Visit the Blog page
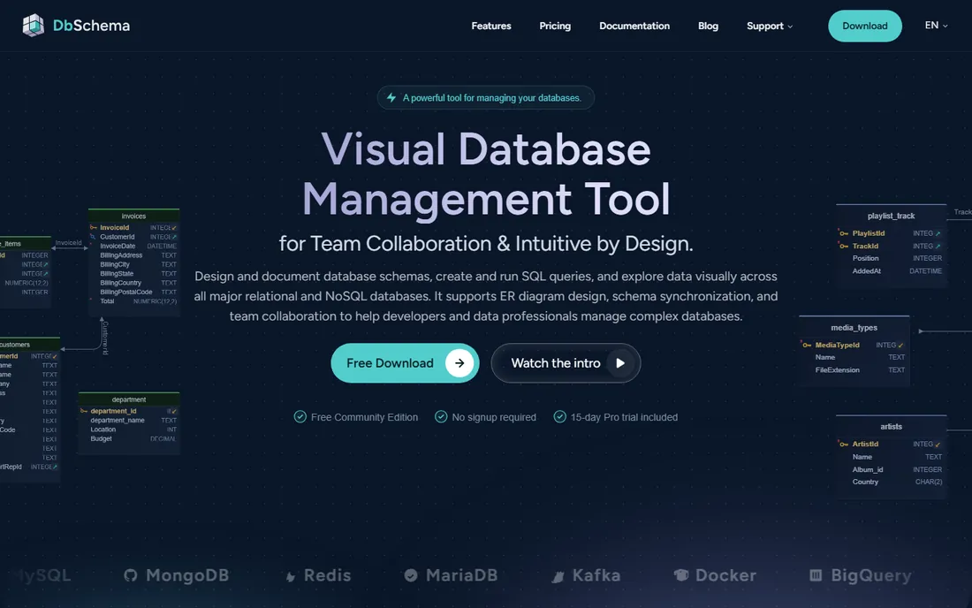The width and height of the screenshot is (972, 608). point(708,26)
